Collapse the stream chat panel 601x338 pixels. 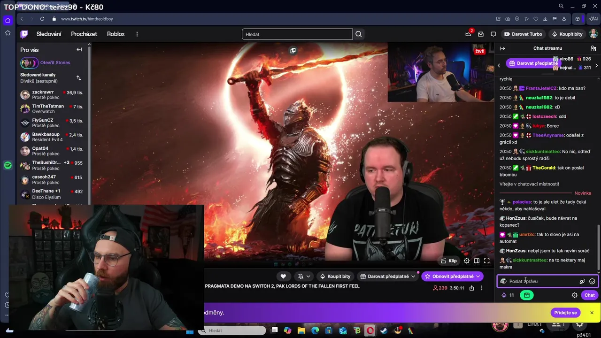[502, 48]
